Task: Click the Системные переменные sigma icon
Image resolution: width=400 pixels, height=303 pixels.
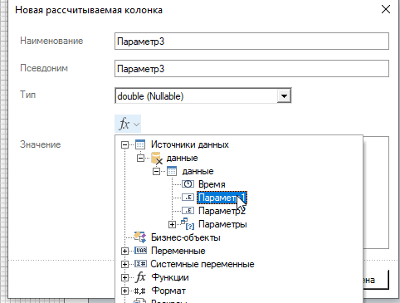Action: pos(141,264)
